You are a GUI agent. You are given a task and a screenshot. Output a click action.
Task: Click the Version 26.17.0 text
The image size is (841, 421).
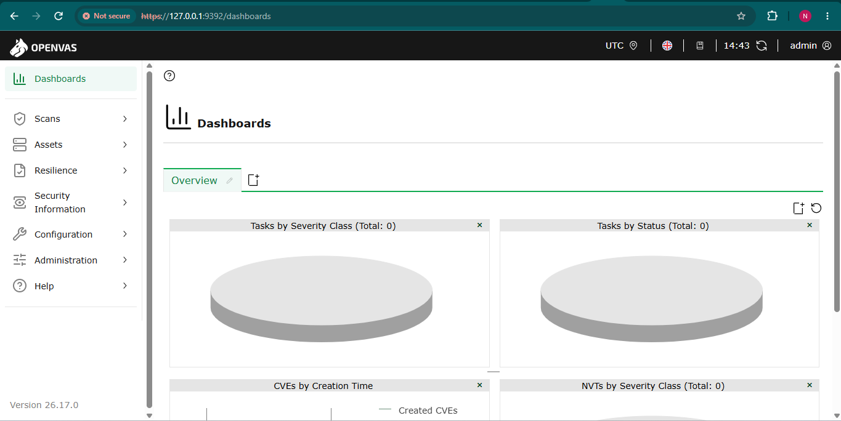[44, 405]
